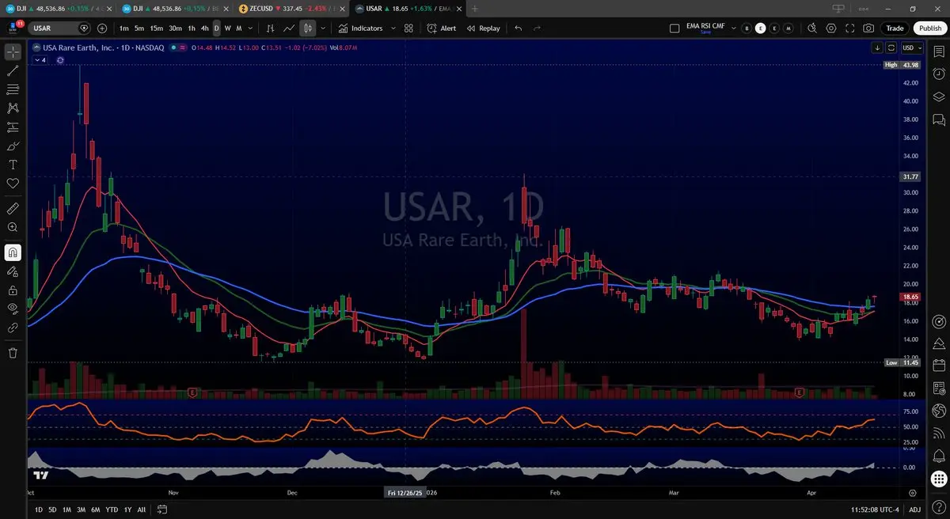Expand the timeframe interval dropdown
Image resolution: width=950 pixels, height=519 pixels.
pyautogui.click(x=251, y=28)
